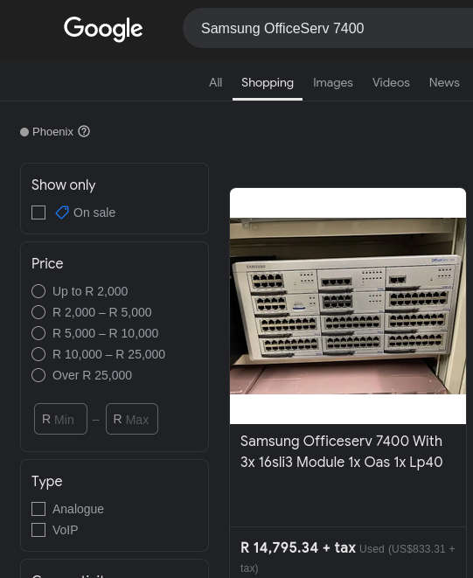Click the R Max price input field
The image size is (473, 578).
(132, 419)
